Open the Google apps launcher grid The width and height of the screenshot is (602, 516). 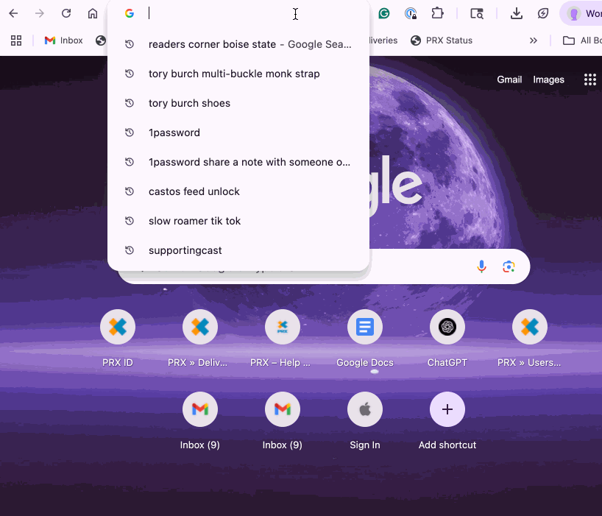click(590, 79)
